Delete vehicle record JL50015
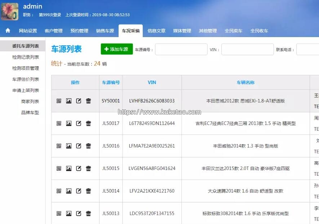Screen dimensions: 319x224 (x=88, y=169)
